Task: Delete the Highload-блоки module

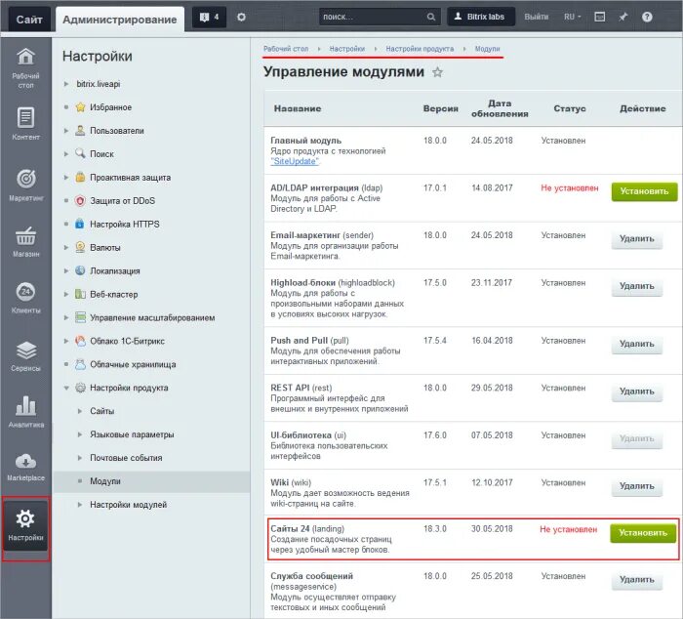Action: (x=637, y=287)
